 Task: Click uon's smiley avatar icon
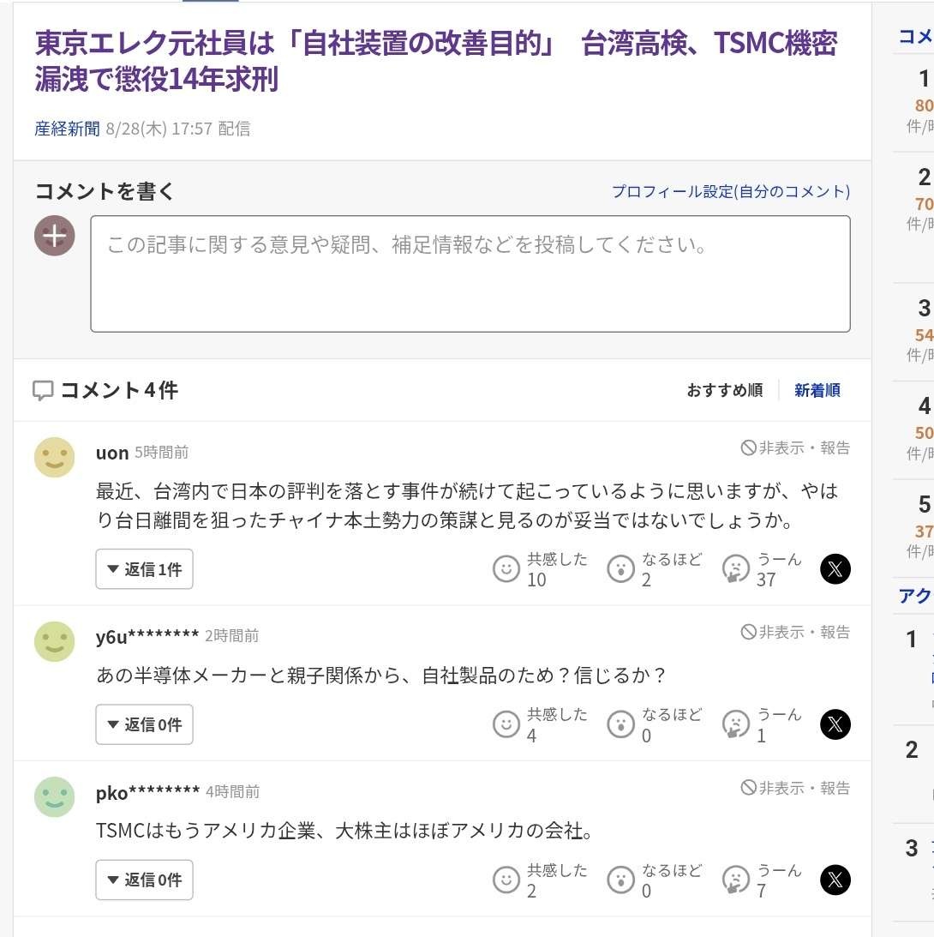(55, 458)
